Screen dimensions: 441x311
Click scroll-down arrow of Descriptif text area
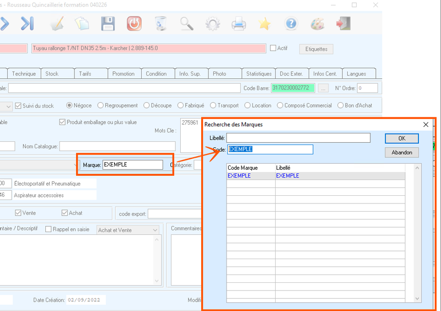click(x=157, y=281)
